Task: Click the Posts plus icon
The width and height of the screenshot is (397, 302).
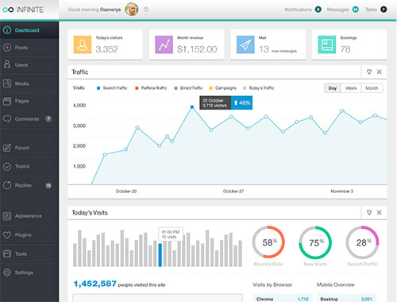Action: [7, 48]
